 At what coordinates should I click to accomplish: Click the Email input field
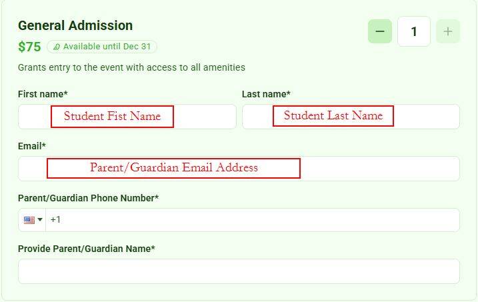(239, 169)
